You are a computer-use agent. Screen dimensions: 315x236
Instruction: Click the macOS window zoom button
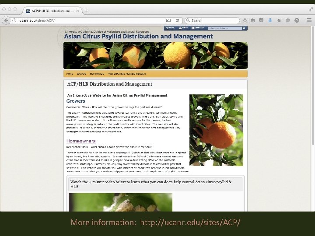pos(15,9)
